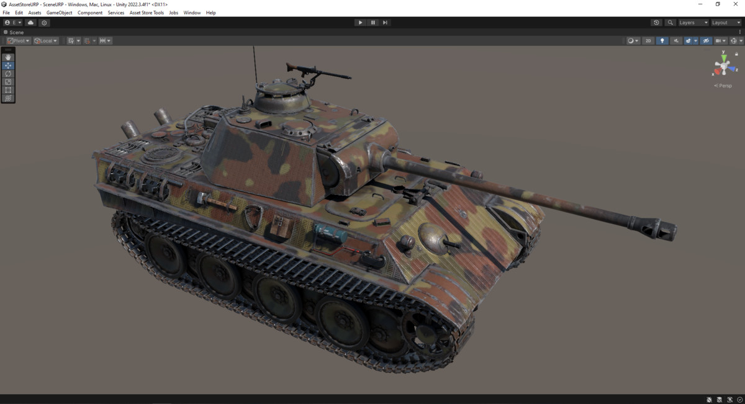Screen dimensions: 745x404
Task: Select the Hand tool in scene toolbar
Action: tap(7, 57)
